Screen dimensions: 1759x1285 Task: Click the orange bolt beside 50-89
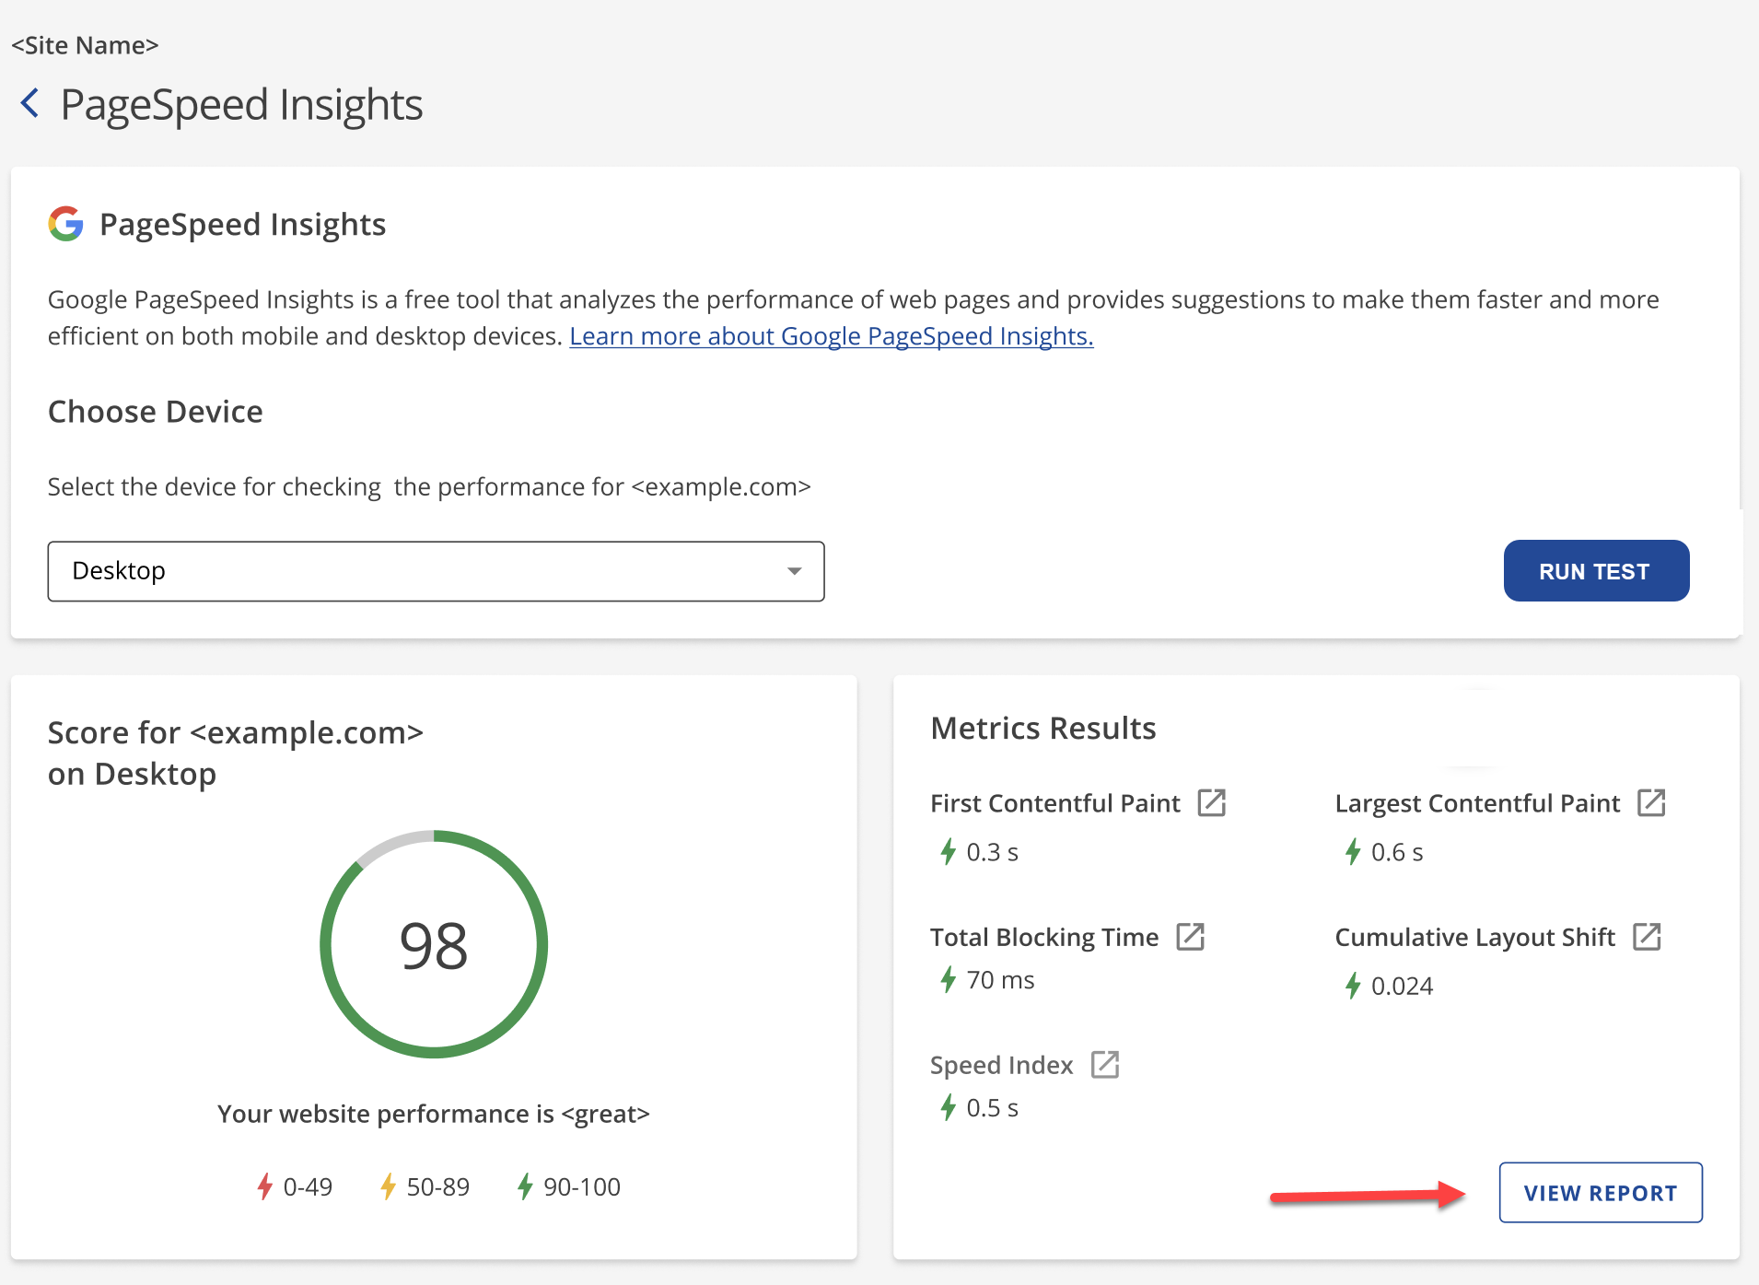pyautogui.click(x=388, y=1186)
